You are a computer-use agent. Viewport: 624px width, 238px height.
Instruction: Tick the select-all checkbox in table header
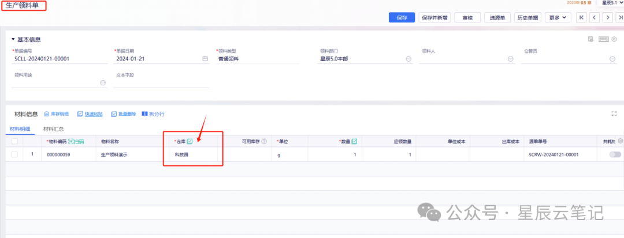14,141
